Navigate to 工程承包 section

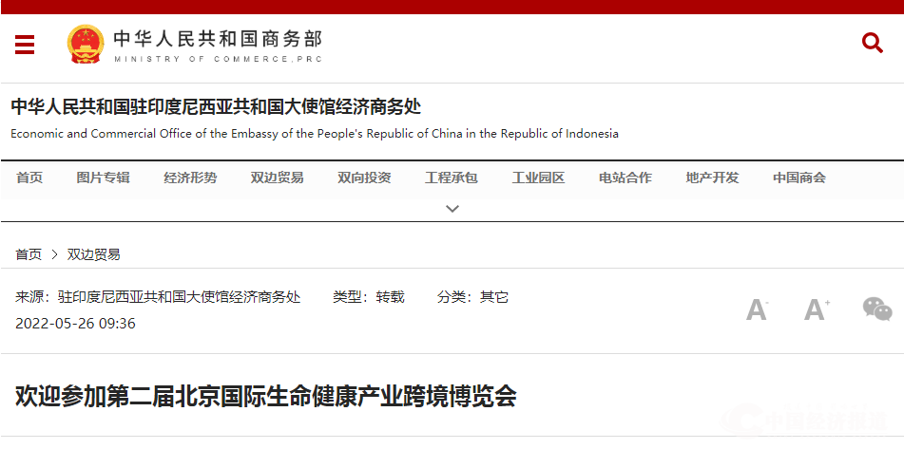point(452,178)
